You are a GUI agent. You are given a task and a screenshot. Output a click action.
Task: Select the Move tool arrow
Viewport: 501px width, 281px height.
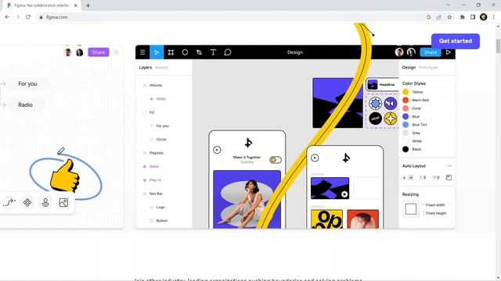pyautogui.click(x=157, y=52)
